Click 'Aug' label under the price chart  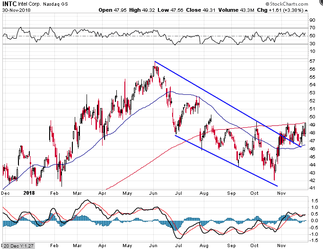(204, 193)
